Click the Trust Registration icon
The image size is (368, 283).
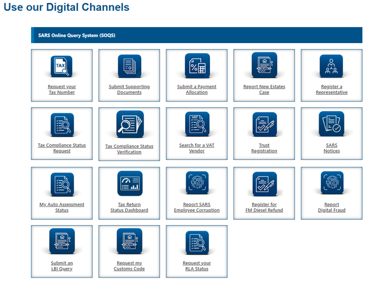pos(264,125)
